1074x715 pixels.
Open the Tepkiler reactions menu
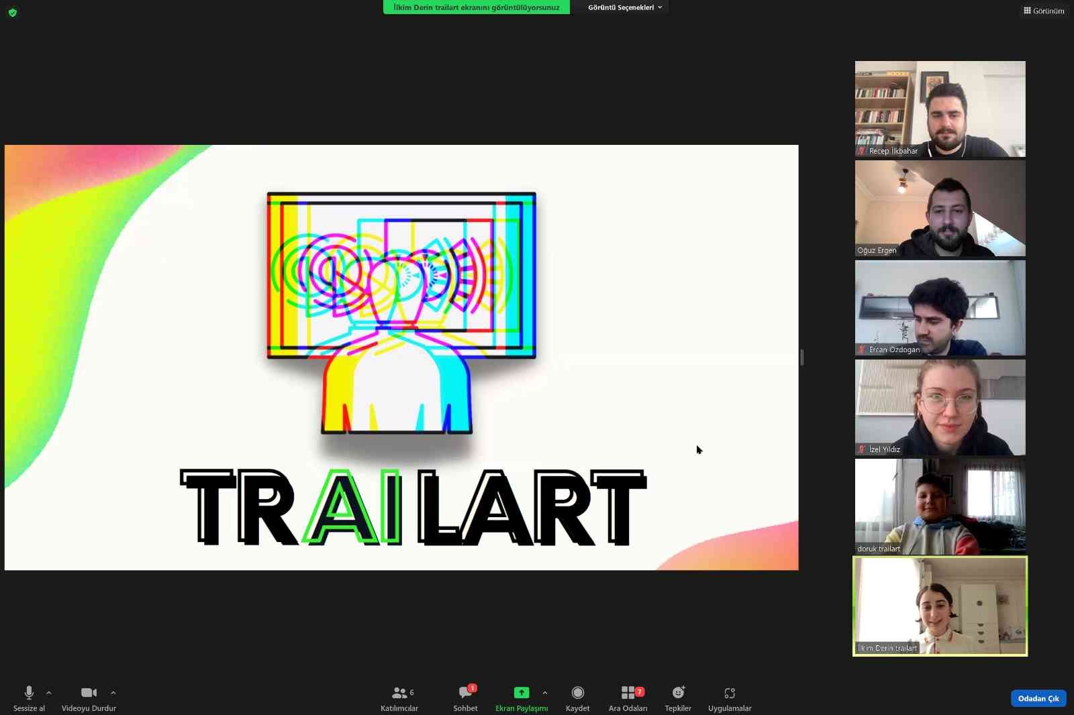point(678,693)
